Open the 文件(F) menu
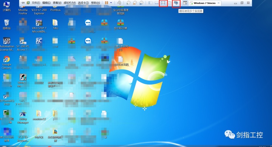 [36, 3]
